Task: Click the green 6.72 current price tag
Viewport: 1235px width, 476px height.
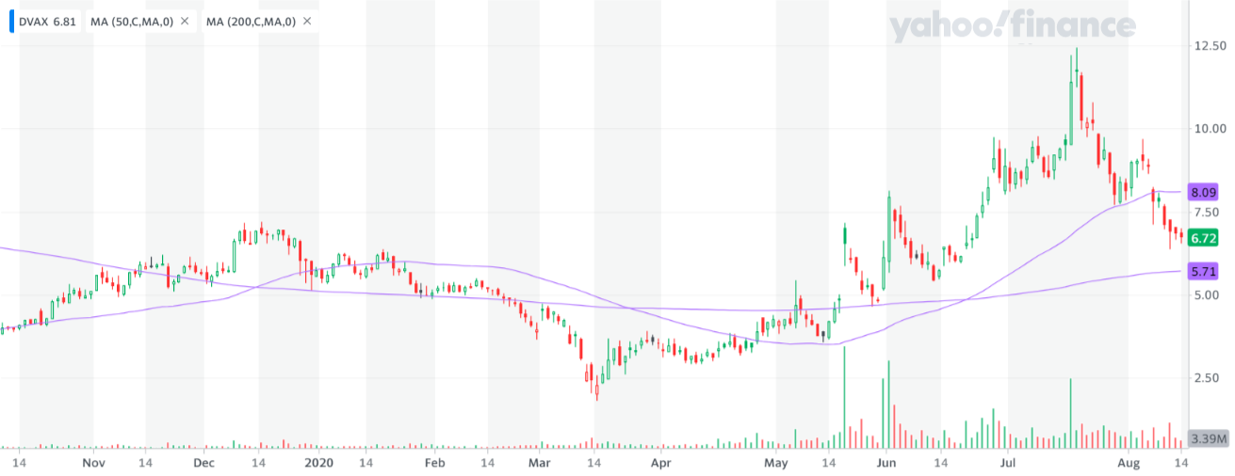Action: (1205, 238)
